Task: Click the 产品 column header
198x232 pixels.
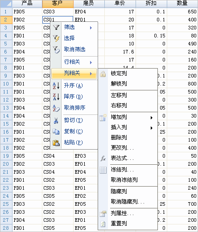Action: tap(27, 4)
